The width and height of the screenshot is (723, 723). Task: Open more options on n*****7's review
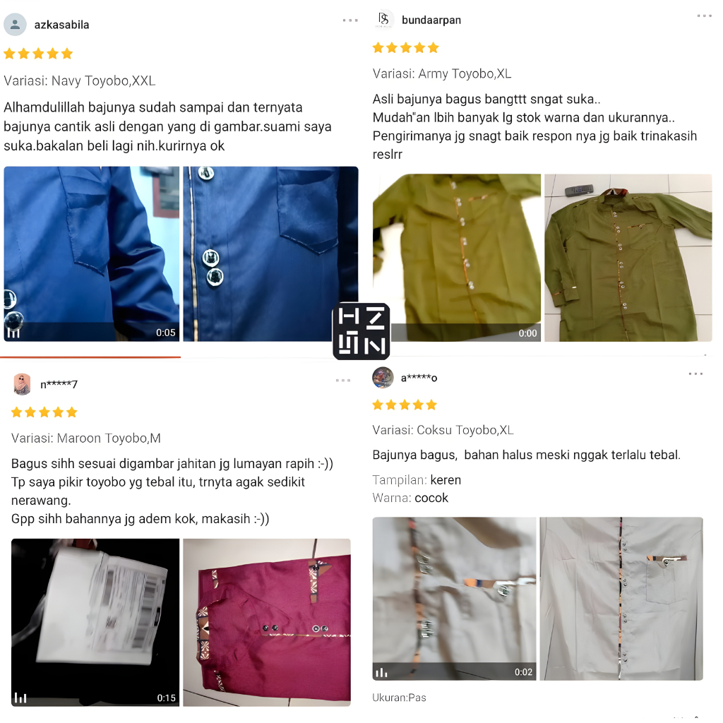pos(343,381)
